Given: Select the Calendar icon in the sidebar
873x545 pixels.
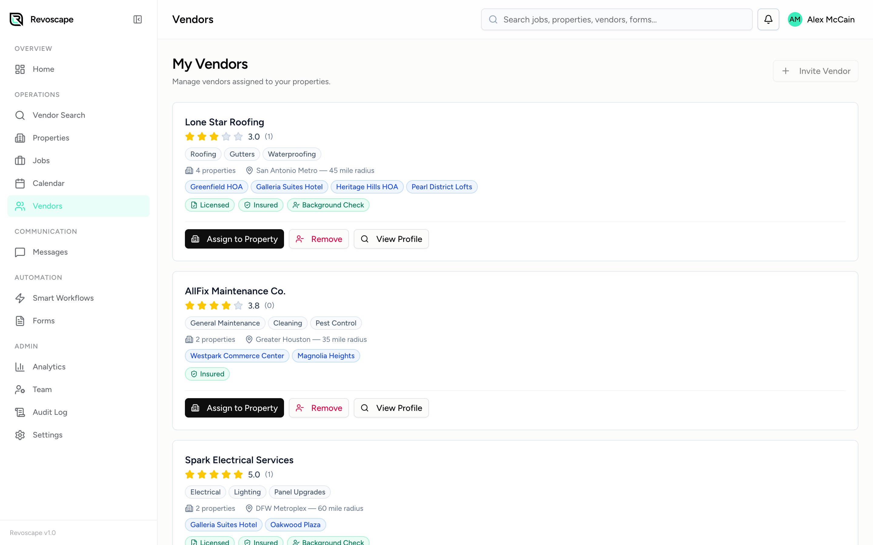Looking at the screenshot, I should coord(20,183).
